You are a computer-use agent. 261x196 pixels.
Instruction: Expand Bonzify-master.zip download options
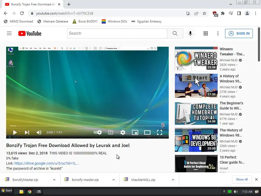114,180
